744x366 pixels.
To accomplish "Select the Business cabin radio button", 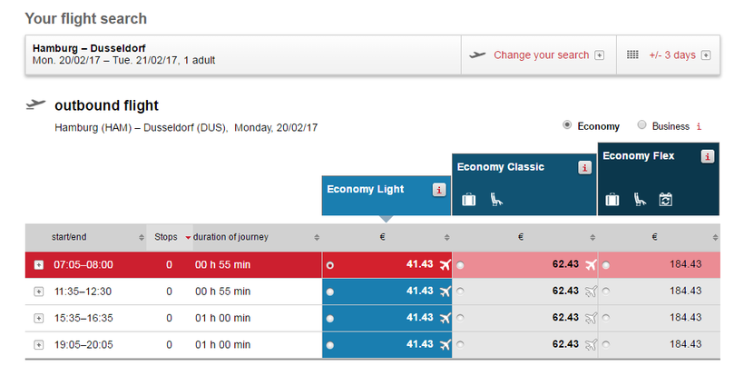I will tap(642, 125).
